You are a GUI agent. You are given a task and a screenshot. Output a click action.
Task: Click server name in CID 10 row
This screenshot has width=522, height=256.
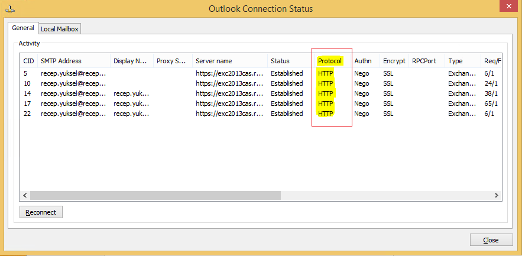coord(230,83)
